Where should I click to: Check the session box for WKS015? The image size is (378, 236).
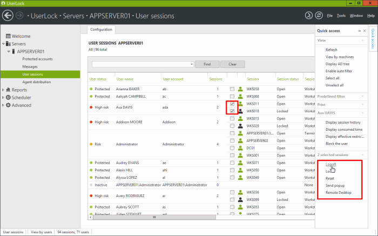pos(232,118)
